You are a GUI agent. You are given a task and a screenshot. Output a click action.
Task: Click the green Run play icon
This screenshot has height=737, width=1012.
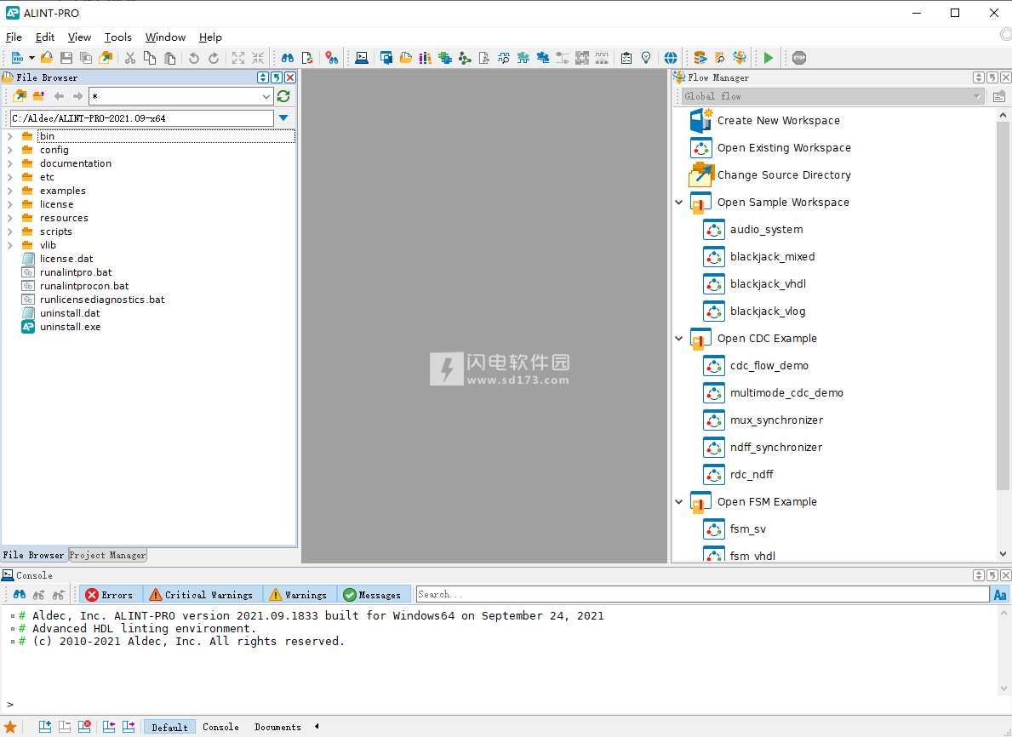768,58
